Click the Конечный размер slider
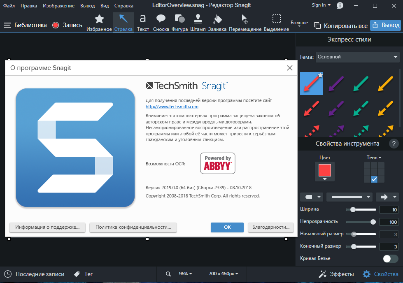The image size is (403, 283). (361, 246)
